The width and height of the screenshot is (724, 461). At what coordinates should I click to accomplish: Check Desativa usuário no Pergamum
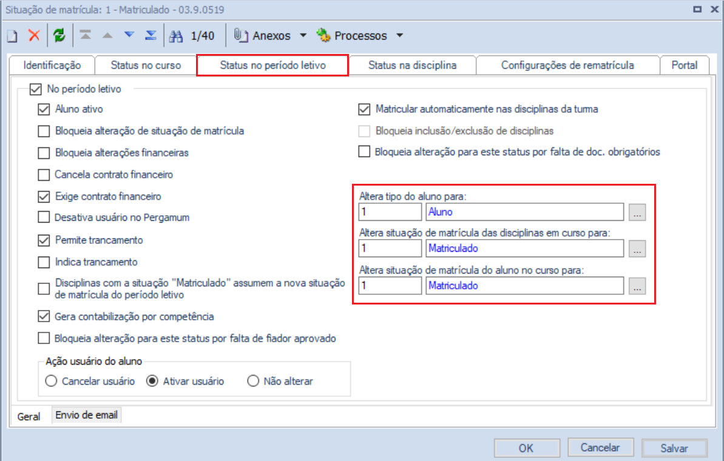44,217
